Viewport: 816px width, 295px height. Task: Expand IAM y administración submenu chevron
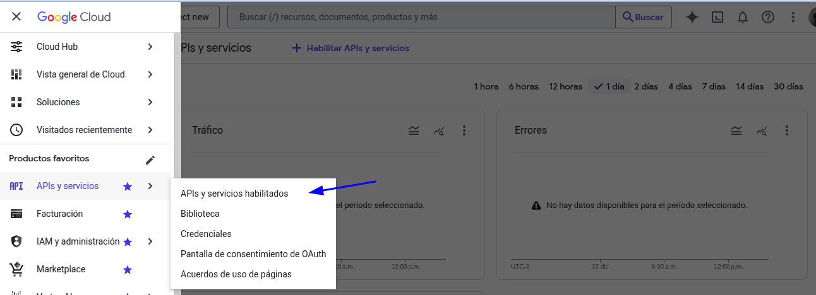coord(150,241)
